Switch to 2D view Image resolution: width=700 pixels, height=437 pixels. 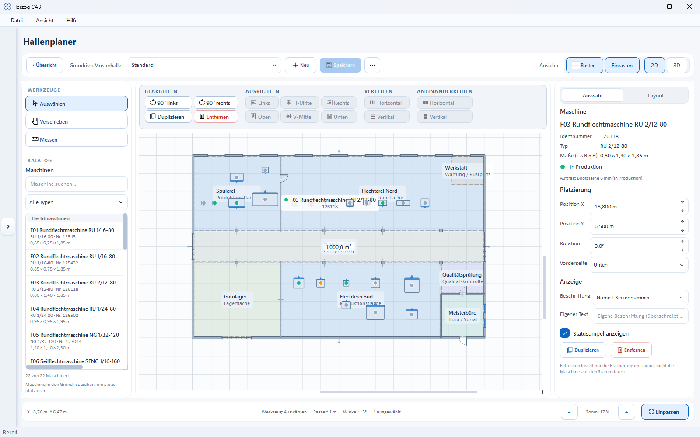pyautogui.click(x=654, y=65)
